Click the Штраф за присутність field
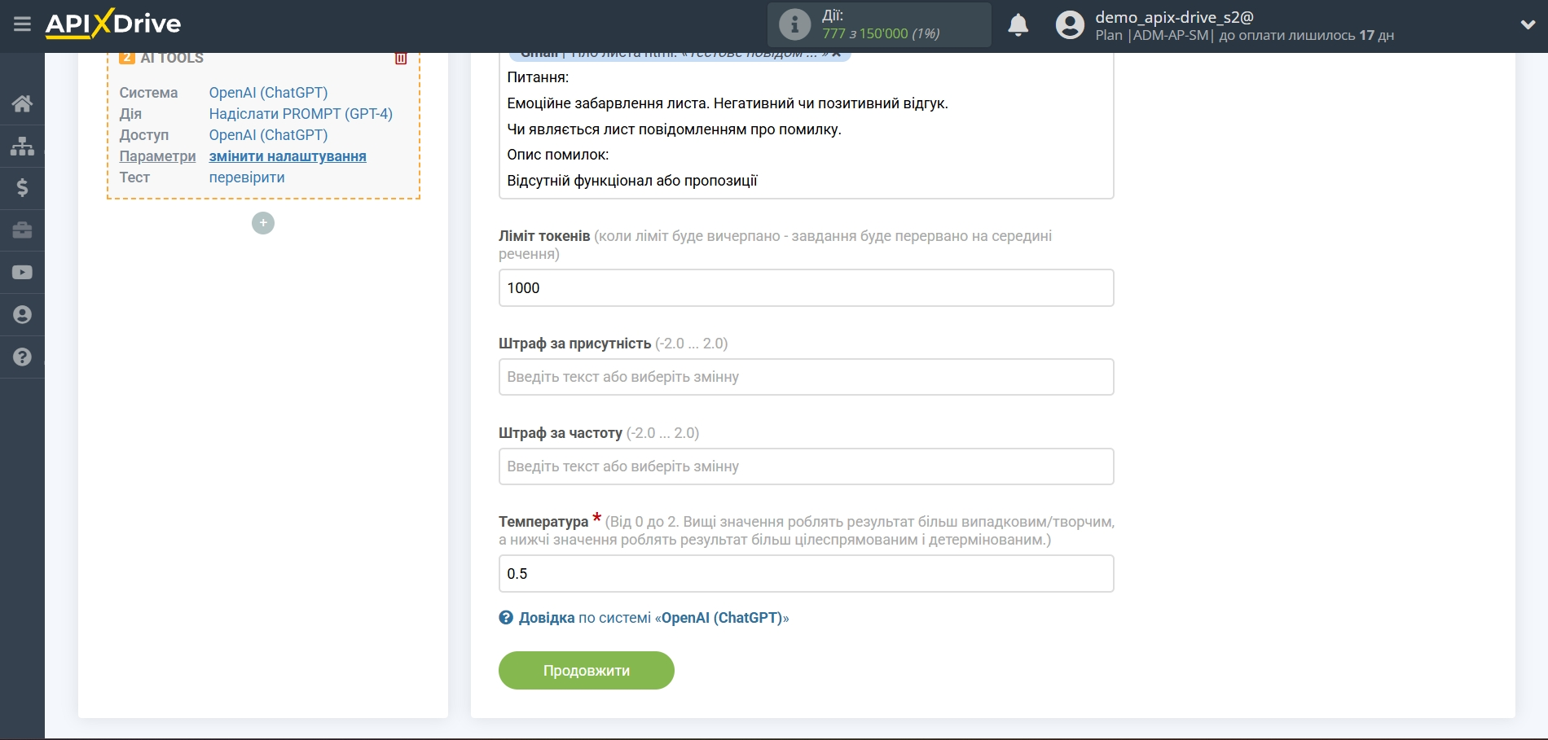This screenshot has width=1548, height=740. click(806, 377)
